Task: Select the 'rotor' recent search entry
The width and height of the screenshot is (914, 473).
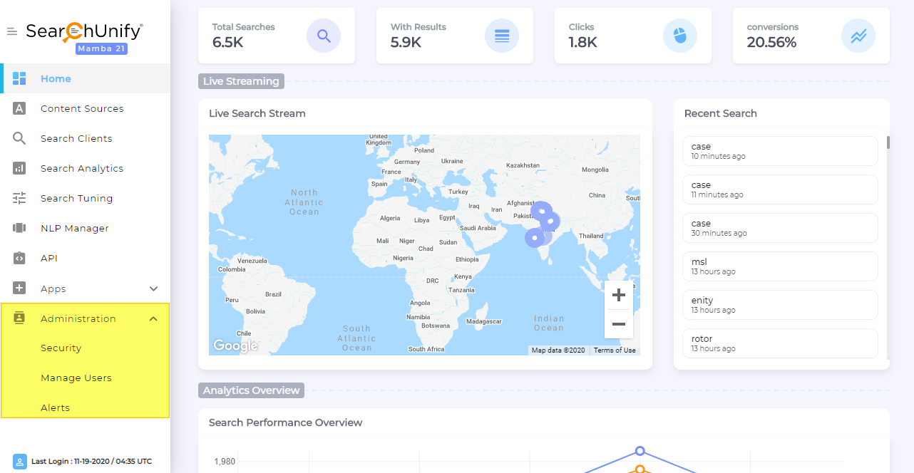Action: pyautogui.click(x=780, y=343)
